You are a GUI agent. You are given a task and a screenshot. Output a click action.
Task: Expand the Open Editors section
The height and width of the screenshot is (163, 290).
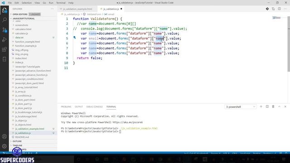[20, 14]
